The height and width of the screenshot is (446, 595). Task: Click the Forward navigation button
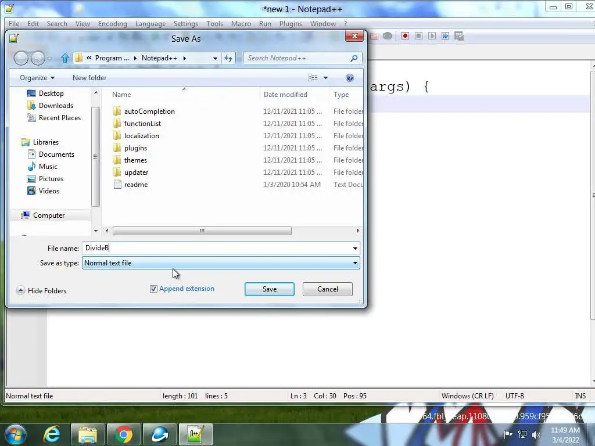[38, 58]
